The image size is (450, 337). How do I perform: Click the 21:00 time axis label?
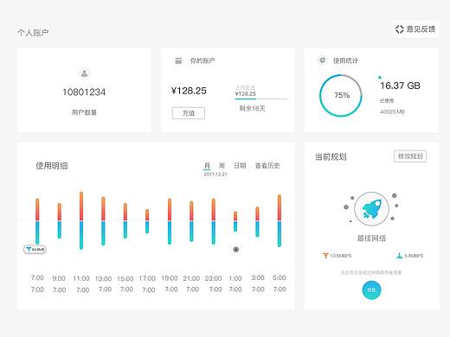tap(191, 278)
